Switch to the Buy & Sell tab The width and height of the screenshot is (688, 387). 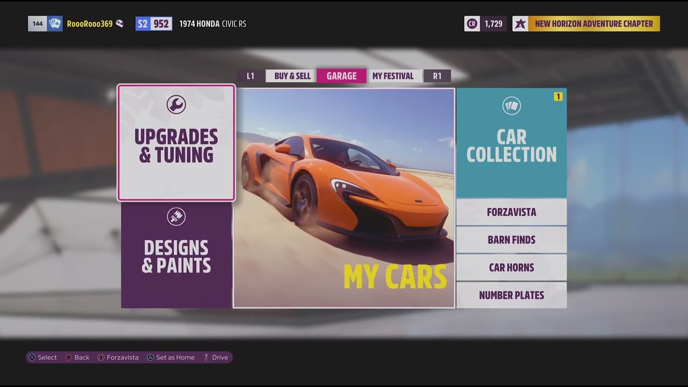coord(292,76)
